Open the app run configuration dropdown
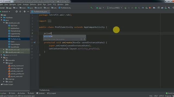The image size is (174, 97). 100,8
